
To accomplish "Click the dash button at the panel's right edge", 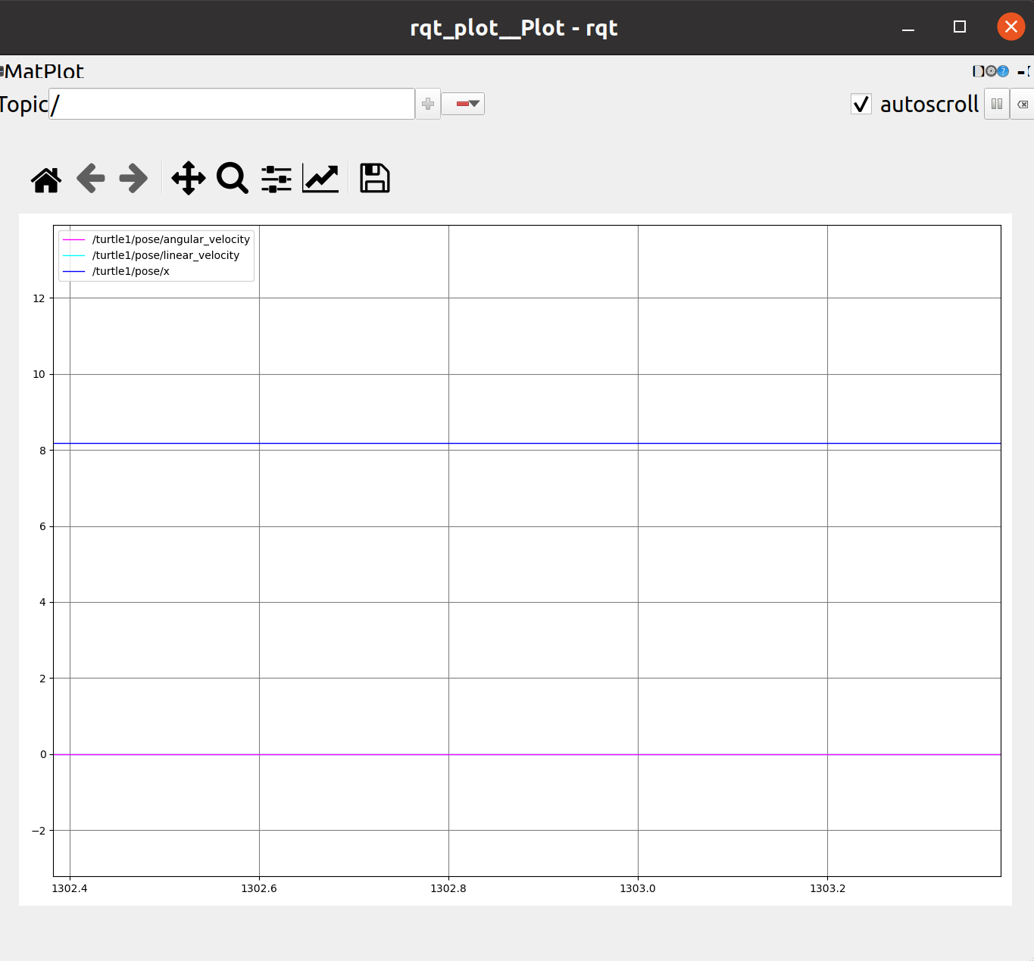I will [x=1021, y=72].
